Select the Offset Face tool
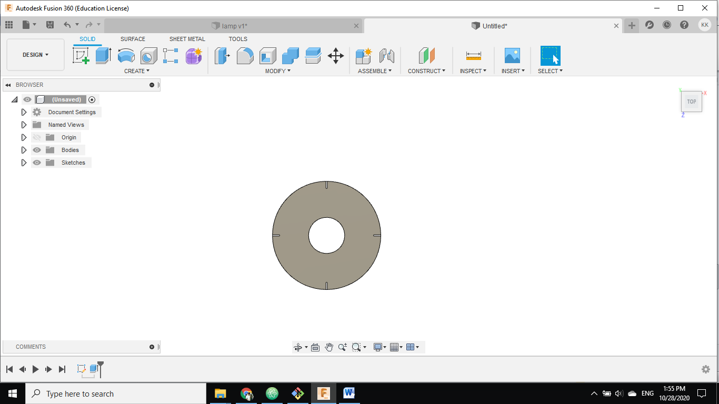719x404 pixels. tap(313, 55)
